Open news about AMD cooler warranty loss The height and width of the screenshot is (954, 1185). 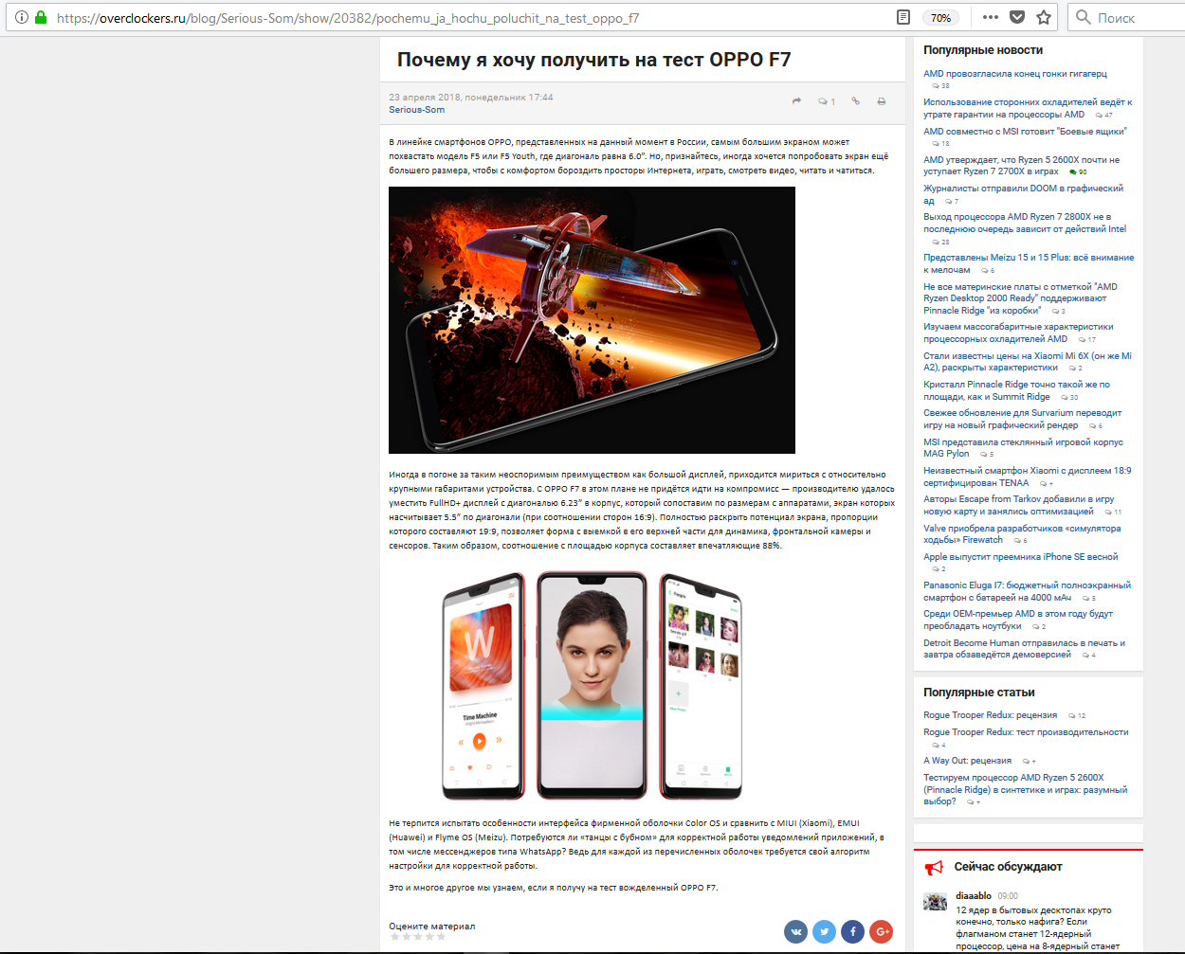[x=1028, y=108]
